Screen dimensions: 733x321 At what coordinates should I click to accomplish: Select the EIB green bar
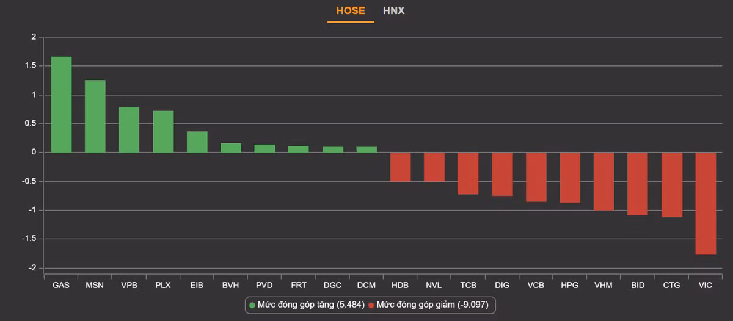coord(197,142)
